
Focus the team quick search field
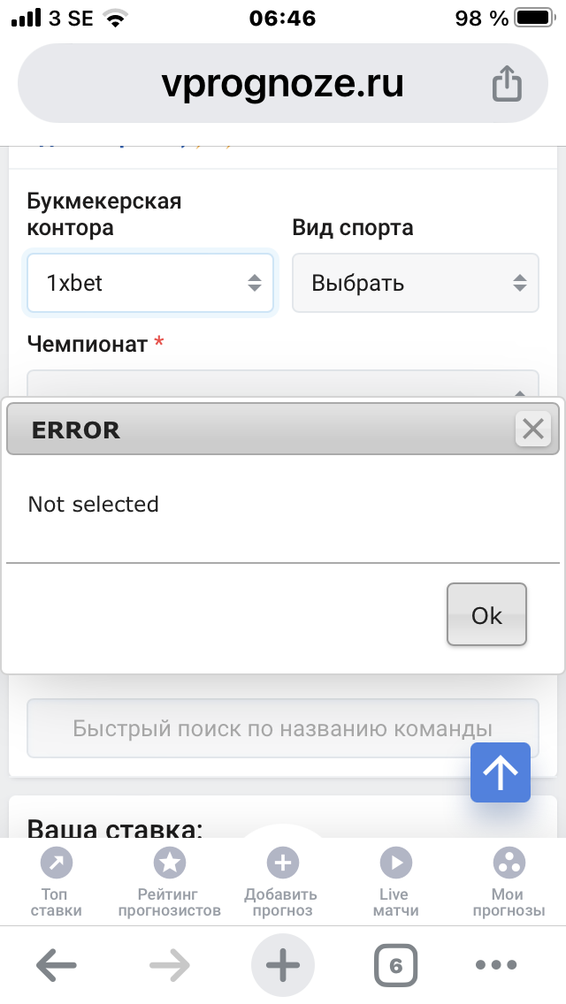coord(283,729)
